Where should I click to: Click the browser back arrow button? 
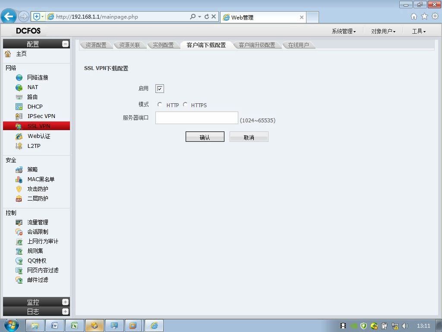tap(9, 16)
